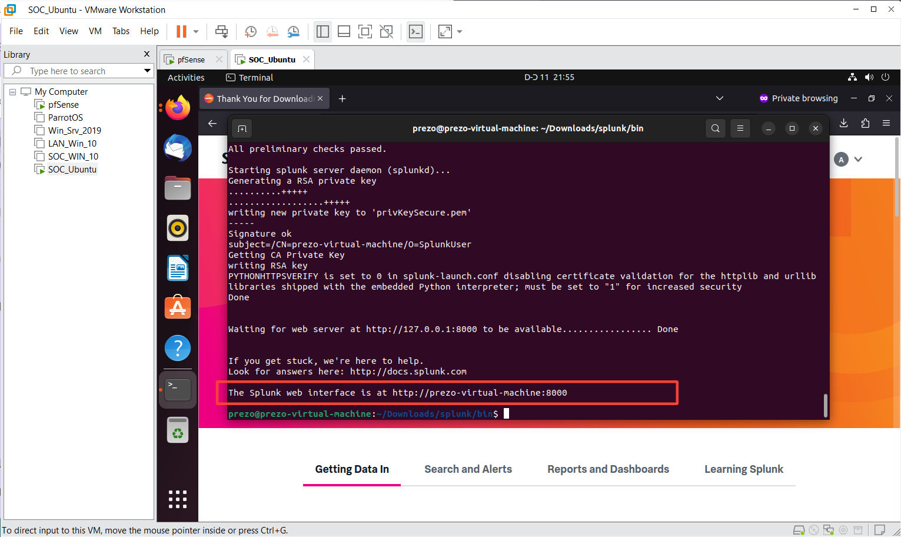This screenshot has height=537, width=901.
Task: Open the Terminal app menu in top bar
Action: [250, 78]
